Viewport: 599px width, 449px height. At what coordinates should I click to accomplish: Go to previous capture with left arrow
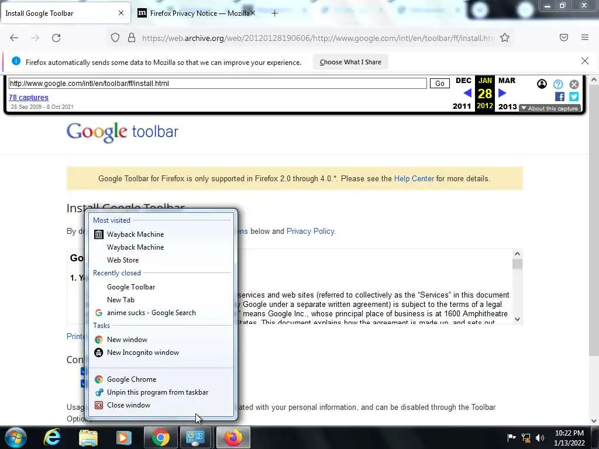467,93
